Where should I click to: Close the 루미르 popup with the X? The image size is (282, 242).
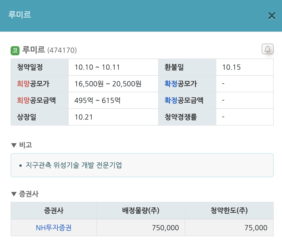[272, 16]
